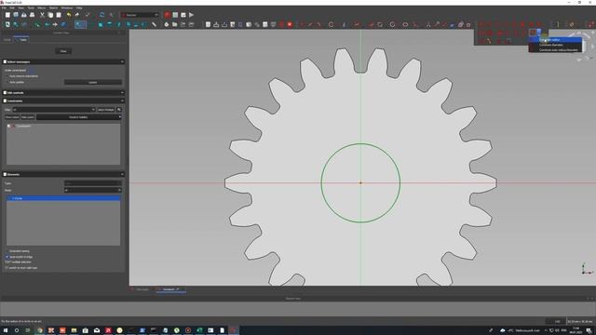The width and height of the screenshot is (596, 335).
Task: Open the File menu
Action: [4, 7]
